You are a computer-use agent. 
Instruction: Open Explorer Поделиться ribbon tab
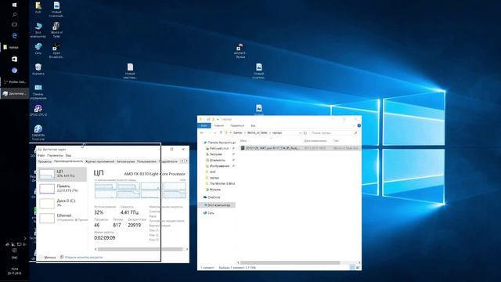tap(237, 125)
